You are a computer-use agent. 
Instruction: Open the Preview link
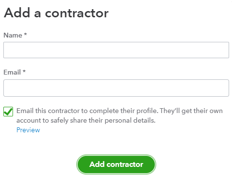pos(28,130)
